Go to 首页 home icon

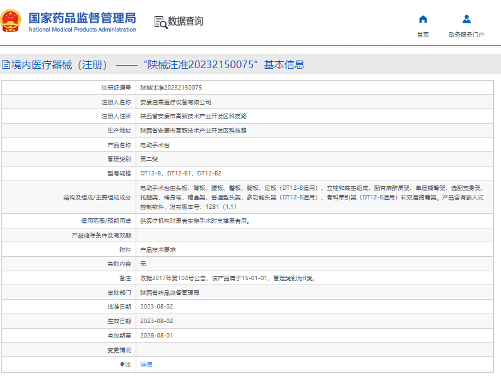click(x=423, y=19)
